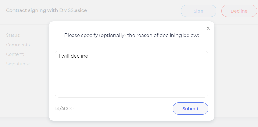Select the Content label
Image resolution: width=258 pixels, height=127 pixels.
[15, 54]
